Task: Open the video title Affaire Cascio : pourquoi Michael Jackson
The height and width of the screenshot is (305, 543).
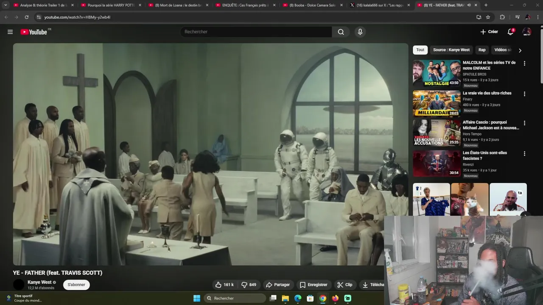Action: 491,125
